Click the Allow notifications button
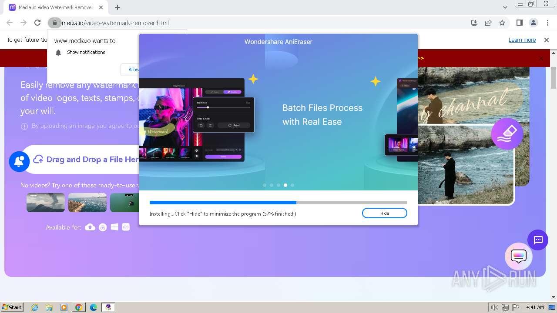Viewport: 557px width, 313px height. (130, 70)
